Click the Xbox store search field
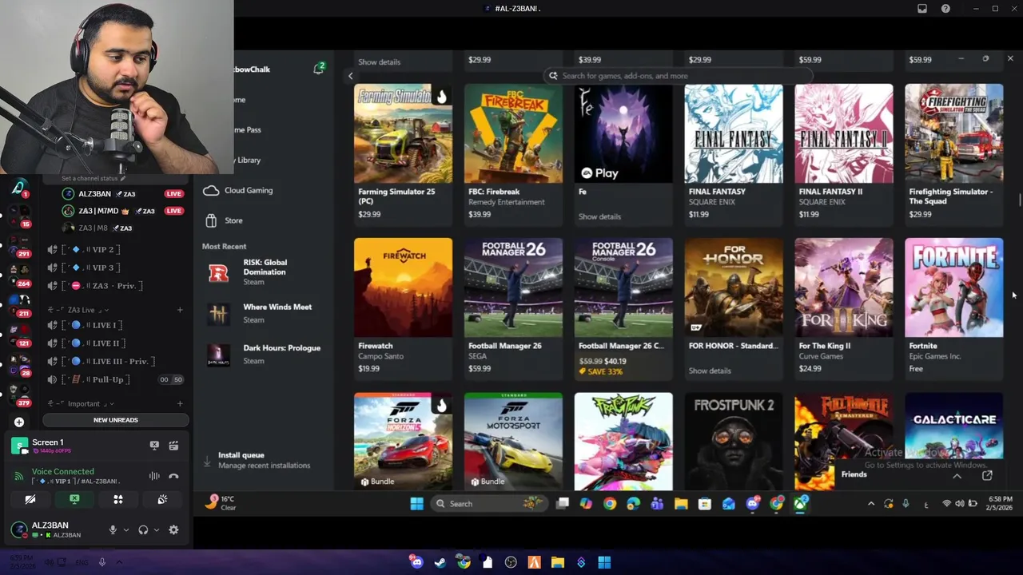This screenshot has height=575, width=1023. pyautogui.click(x=678, y=76)
